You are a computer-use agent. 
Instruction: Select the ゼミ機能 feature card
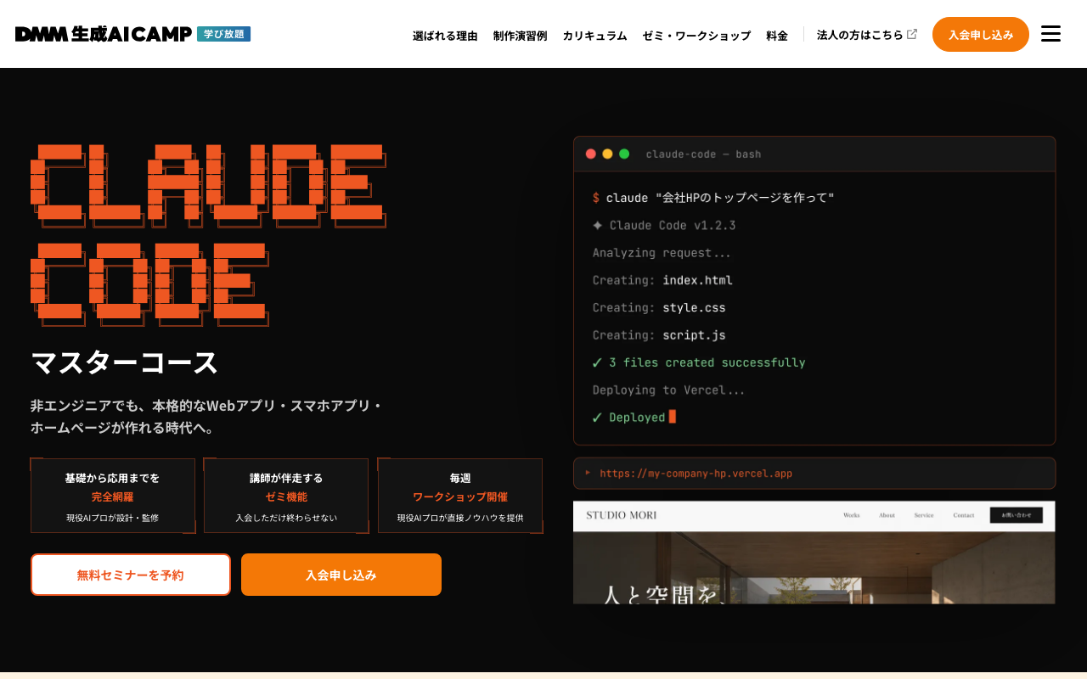(x=286, y=496)
